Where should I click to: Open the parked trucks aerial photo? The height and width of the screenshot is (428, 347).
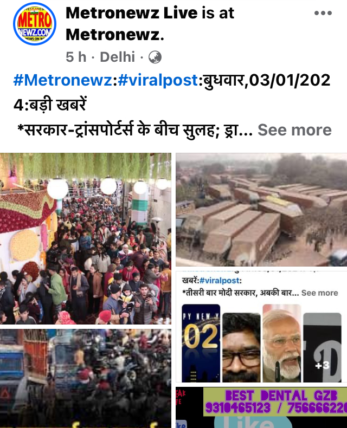tap(261, 210)
